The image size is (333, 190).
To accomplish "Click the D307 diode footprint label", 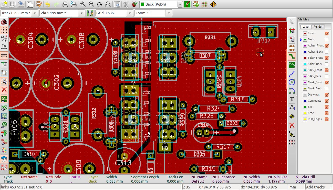I will click(205, 56).
